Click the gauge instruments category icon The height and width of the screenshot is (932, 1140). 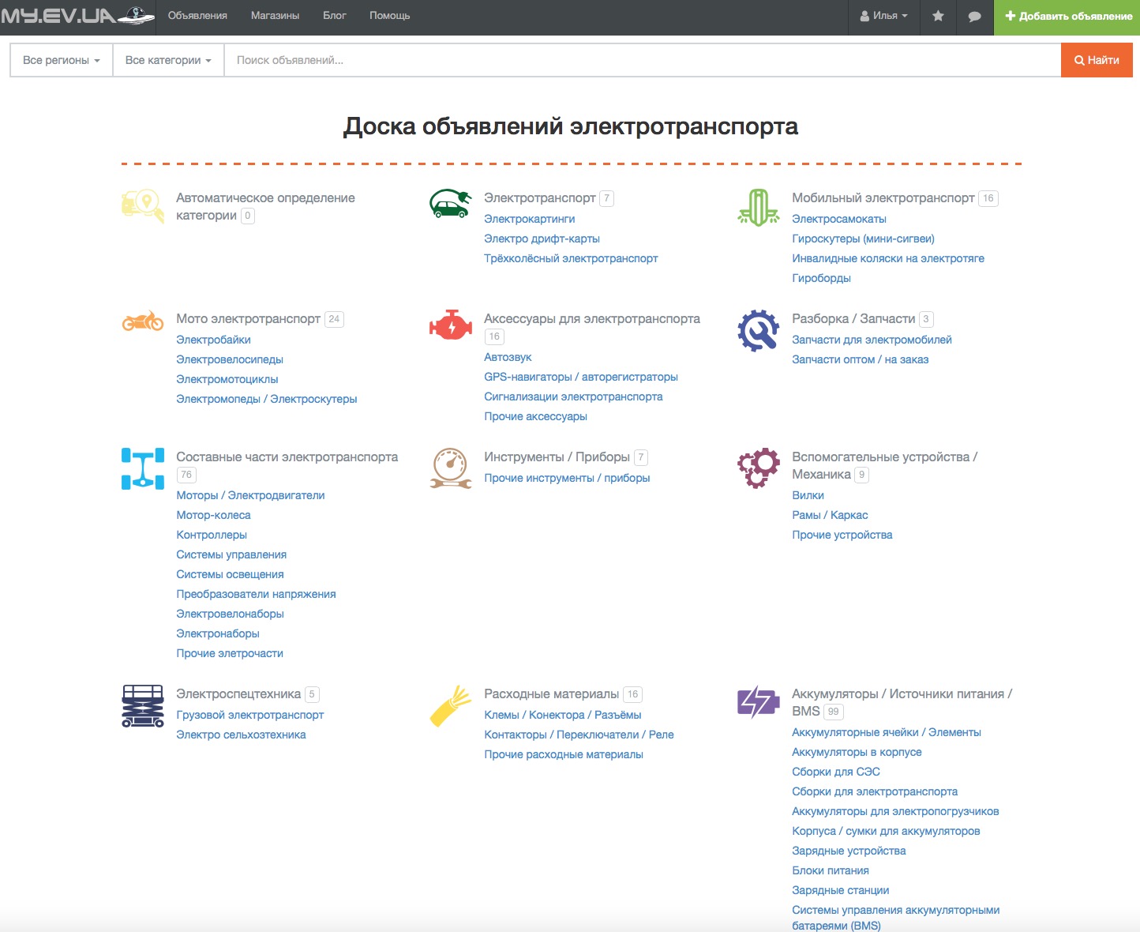450,468
